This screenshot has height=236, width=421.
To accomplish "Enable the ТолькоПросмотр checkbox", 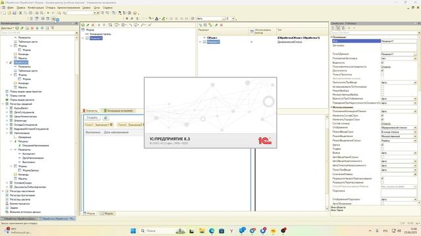I will click(x=382, y=74).
